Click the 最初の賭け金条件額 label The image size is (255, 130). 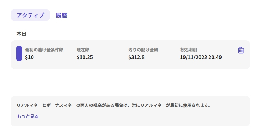point(44,50)
